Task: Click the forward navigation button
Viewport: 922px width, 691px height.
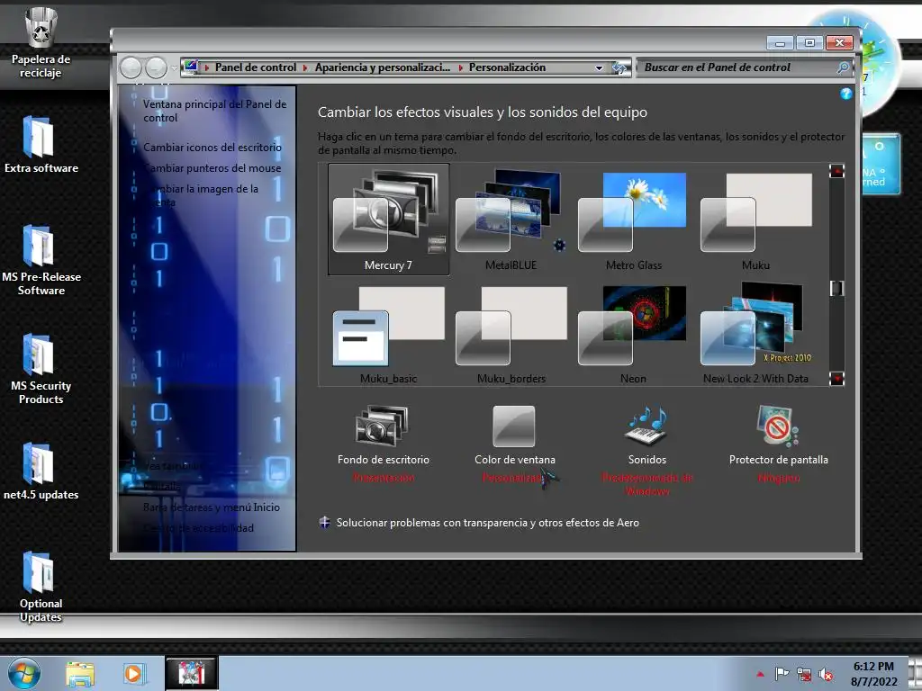Action: pos(156,68)
